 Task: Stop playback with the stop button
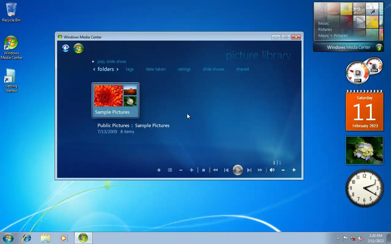coord(203,170)
